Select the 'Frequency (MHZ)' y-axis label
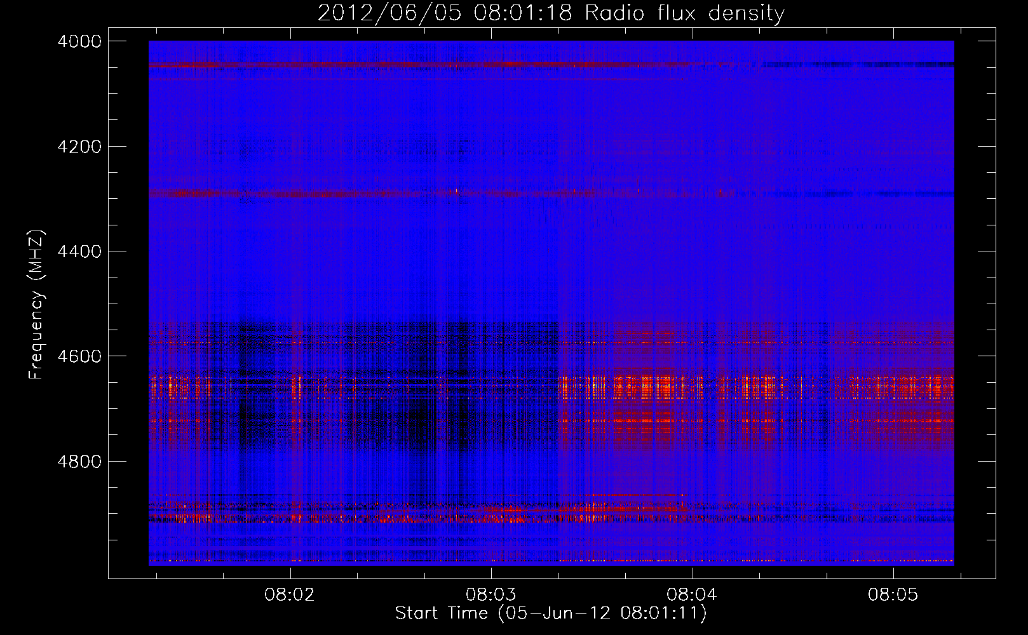 [36, 305]
